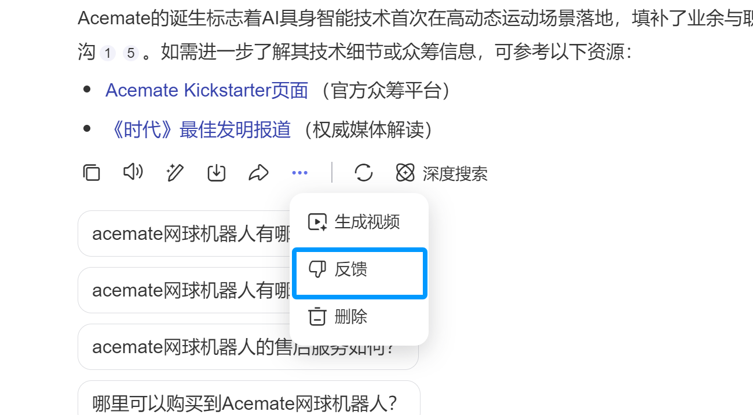
Task: Open the Acemate Kickstarter页面 link
Action: pos(207,91)
